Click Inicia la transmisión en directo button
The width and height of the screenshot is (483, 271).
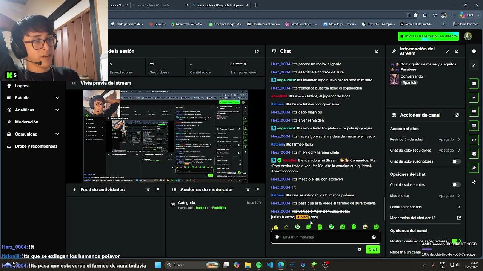(x=429, y=36)
